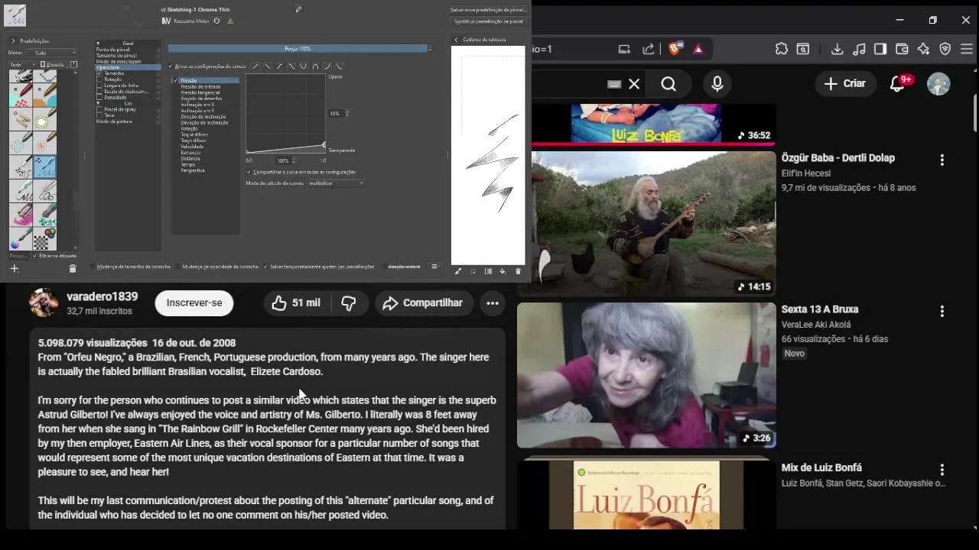Click reload brush preset icon in Krita

coord(216,21)
